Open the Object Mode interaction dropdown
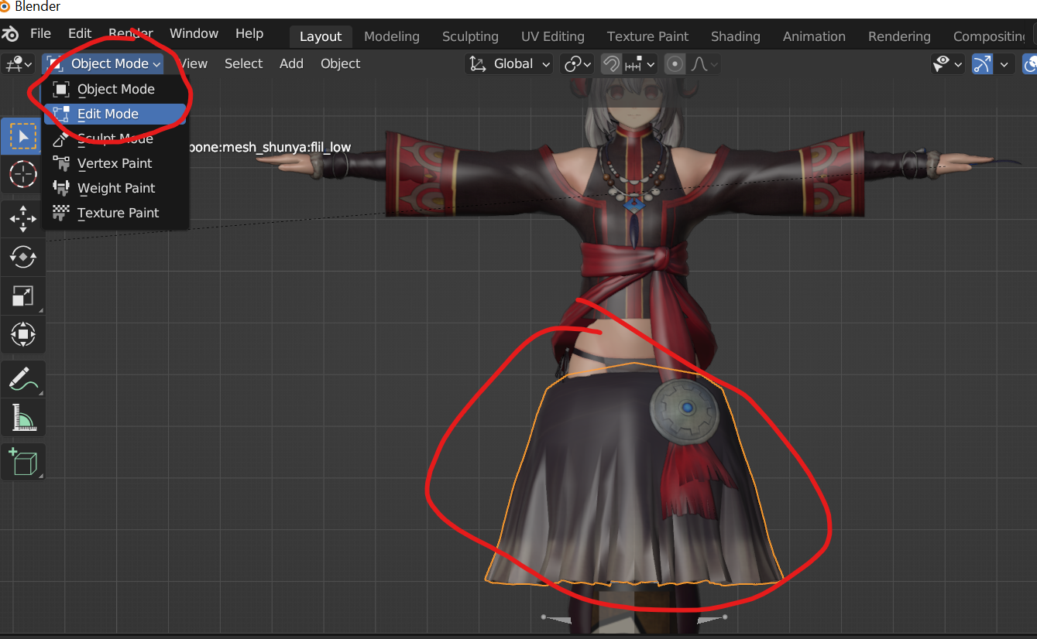 (103, 64)
